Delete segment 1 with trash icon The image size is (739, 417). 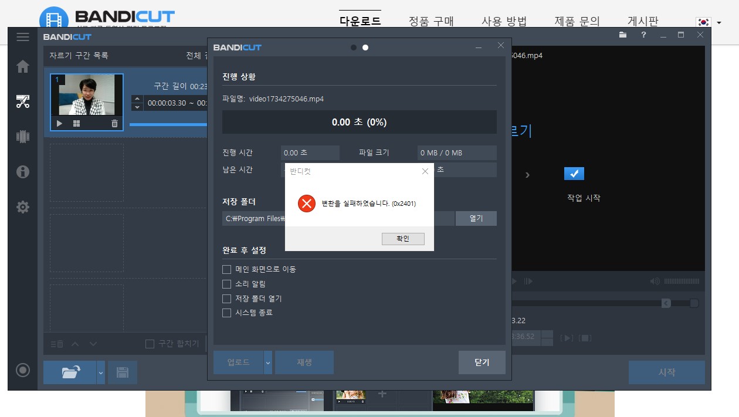(x=114, y=123)
